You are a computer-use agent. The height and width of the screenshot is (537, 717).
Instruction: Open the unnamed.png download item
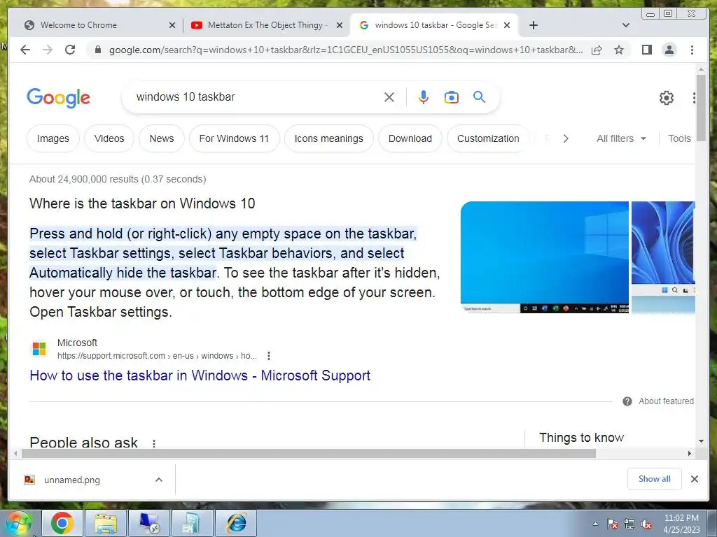click(72, 480)
